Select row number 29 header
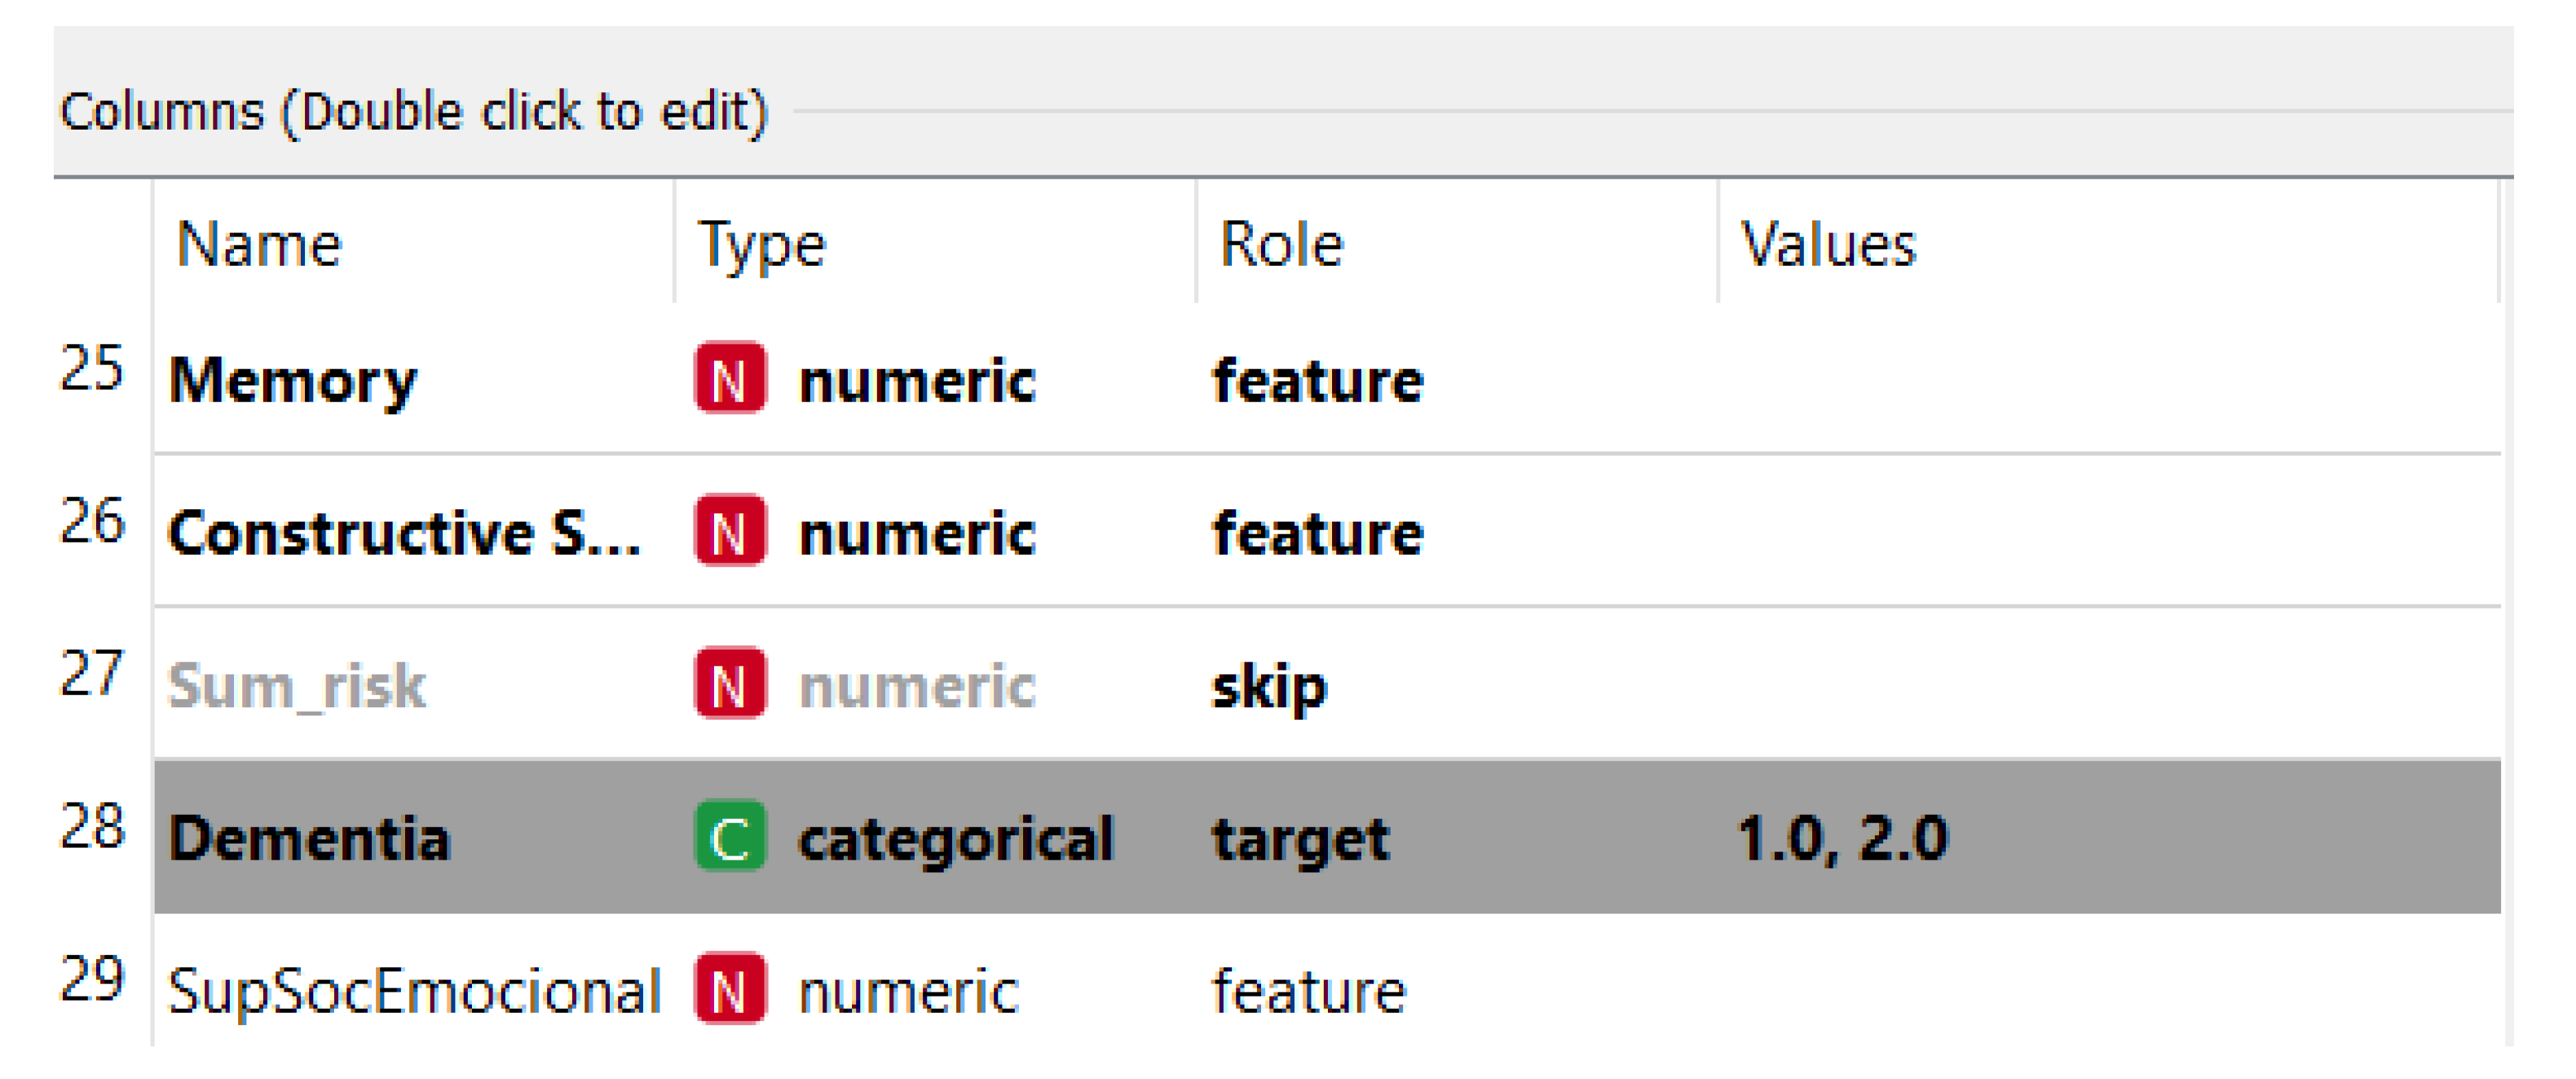The image size is (2576, 1079). click(92, 978)
